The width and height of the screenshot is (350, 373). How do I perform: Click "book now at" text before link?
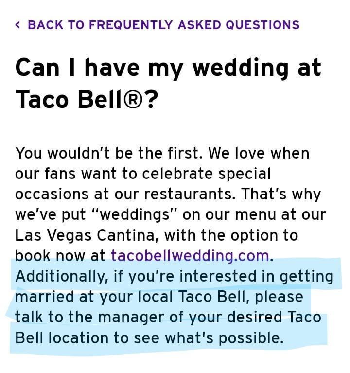[x=60, y=256]
